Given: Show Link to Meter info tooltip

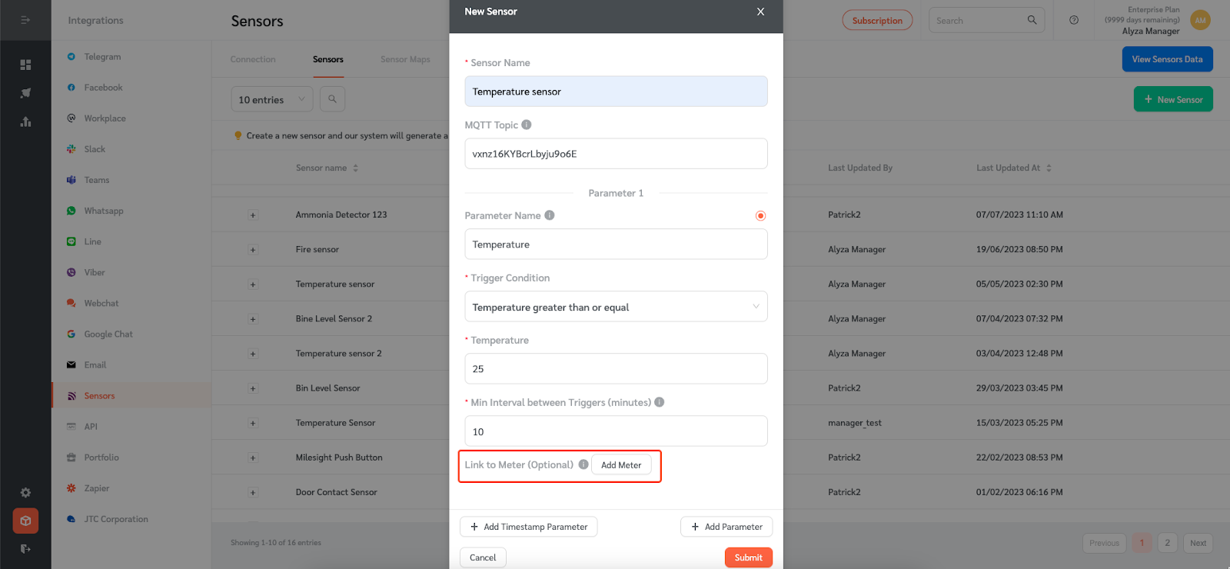Looking at the screenshot, I should tap(583, 464).
